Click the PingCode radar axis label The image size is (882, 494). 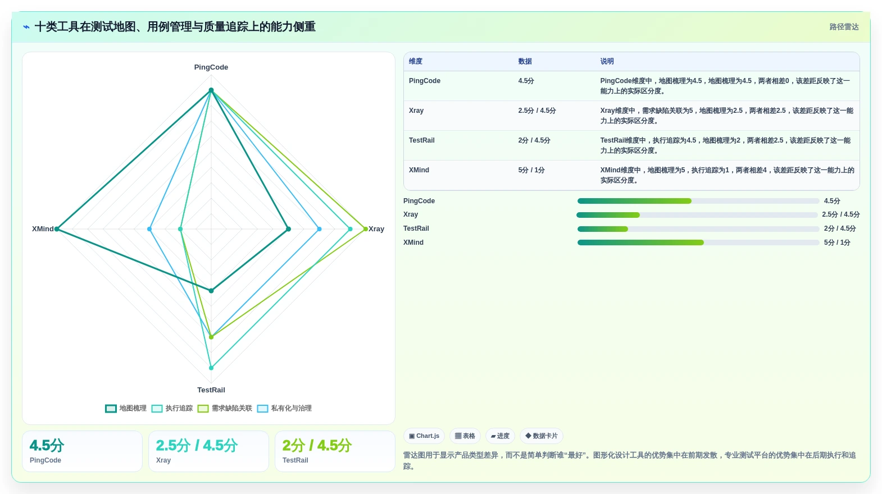click(x=211, y=67)
